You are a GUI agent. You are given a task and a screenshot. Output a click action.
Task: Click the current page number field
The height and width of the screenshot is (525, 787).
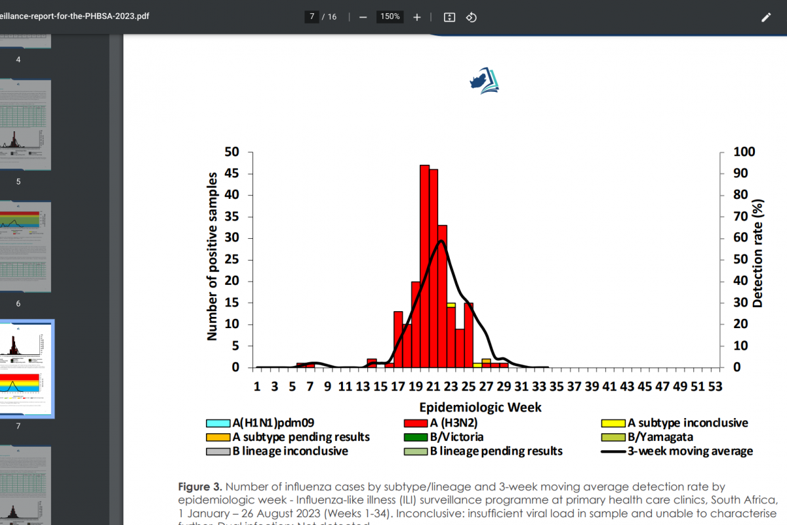[x=312, y=17]
